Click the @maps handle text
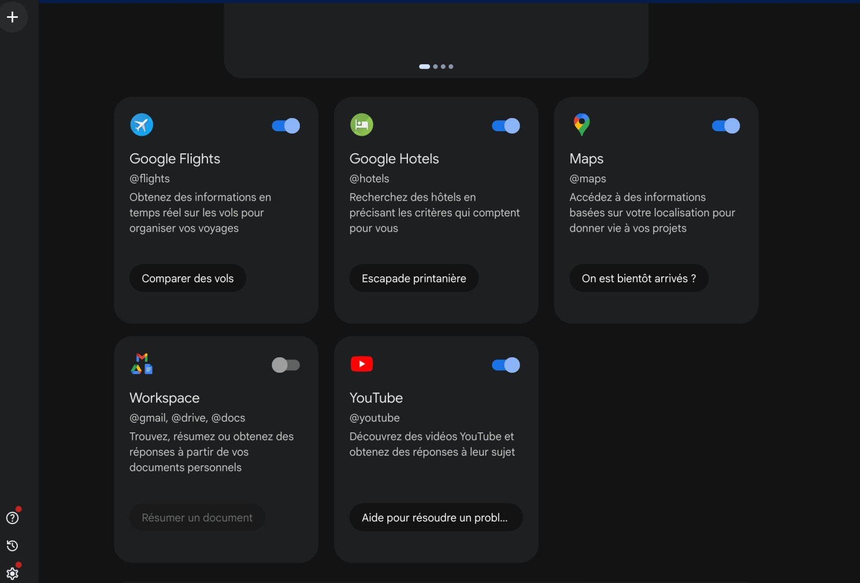The image size is (860, 583). coord(588,179)
